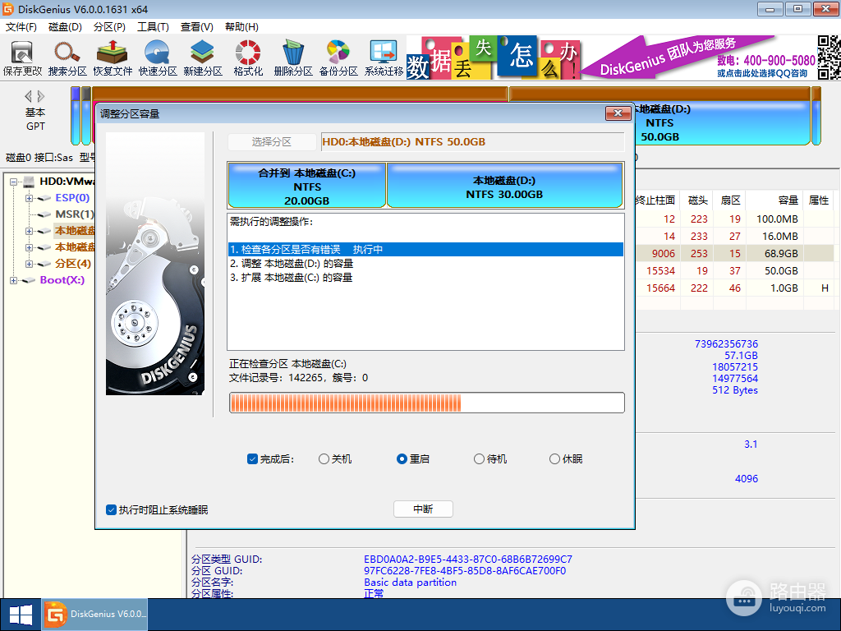The width and height of the screenshot is (841, 631).
Task: Select the Quick Partition (快速分区) icon
Action: coord(158,58)
